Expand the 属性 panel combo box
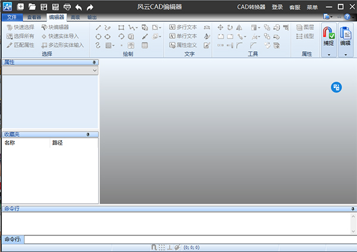 point(95,71)
